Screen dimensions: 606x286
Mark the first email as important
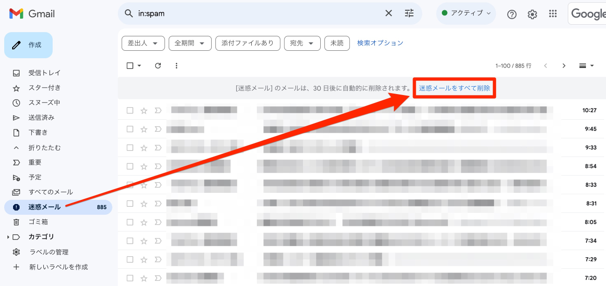click(x=158, y=110)
